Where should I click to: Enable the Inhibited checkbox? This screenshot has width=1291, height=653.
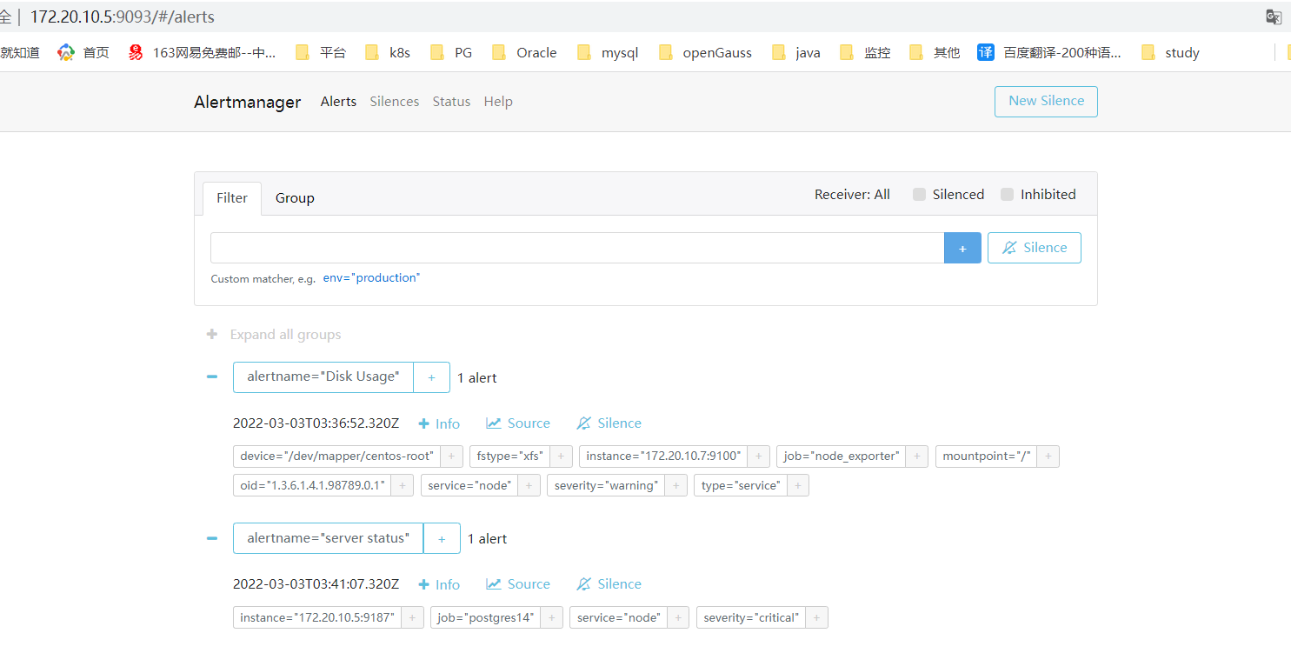(x=1007, y=194)
